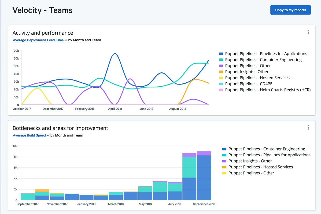Click the tallest September 2018 stacked bar

[204, 174]
